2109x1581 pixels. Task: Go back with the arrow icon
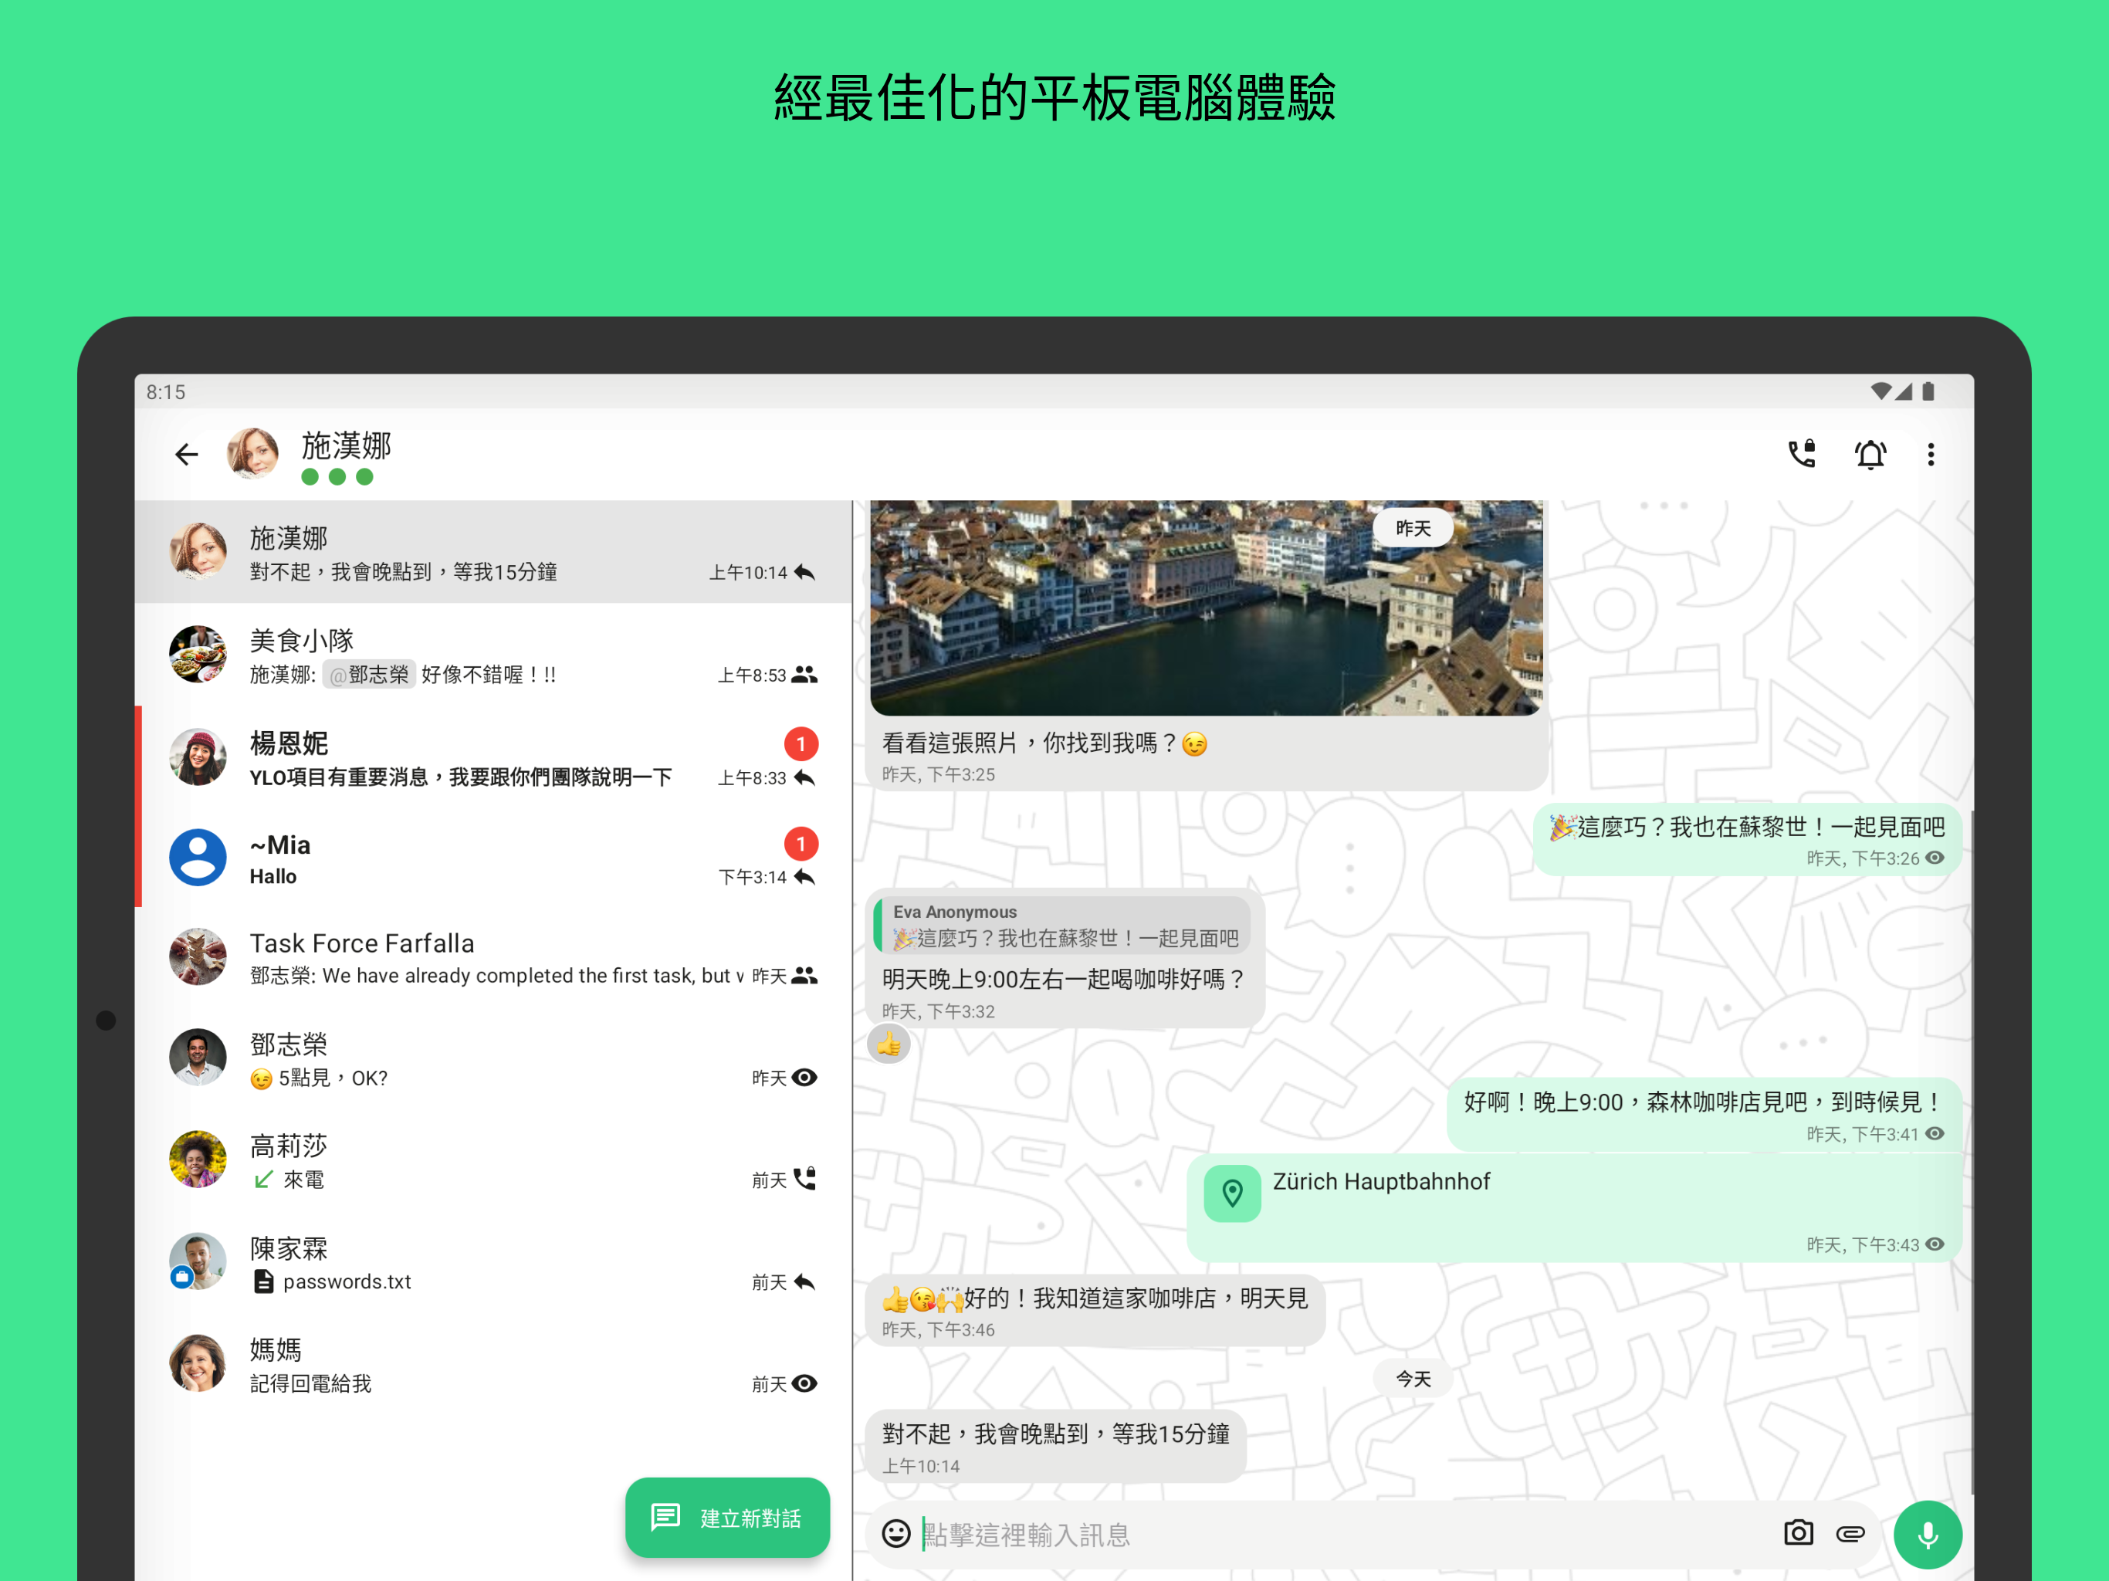pyautogui.click(x=186, y=454)
